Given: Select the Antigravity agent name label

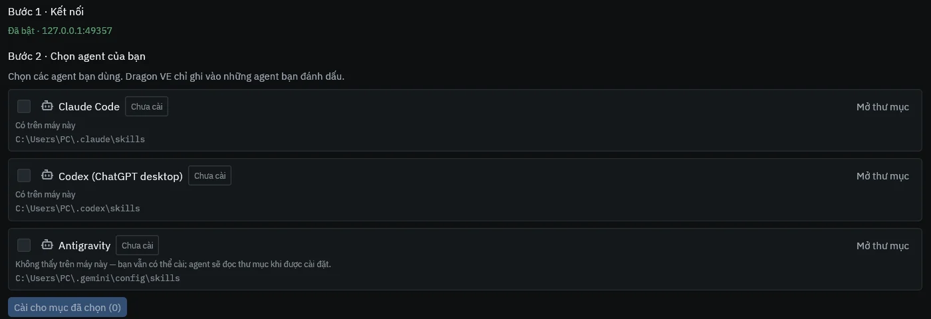Looking at the screenshot, I should 84,246.
